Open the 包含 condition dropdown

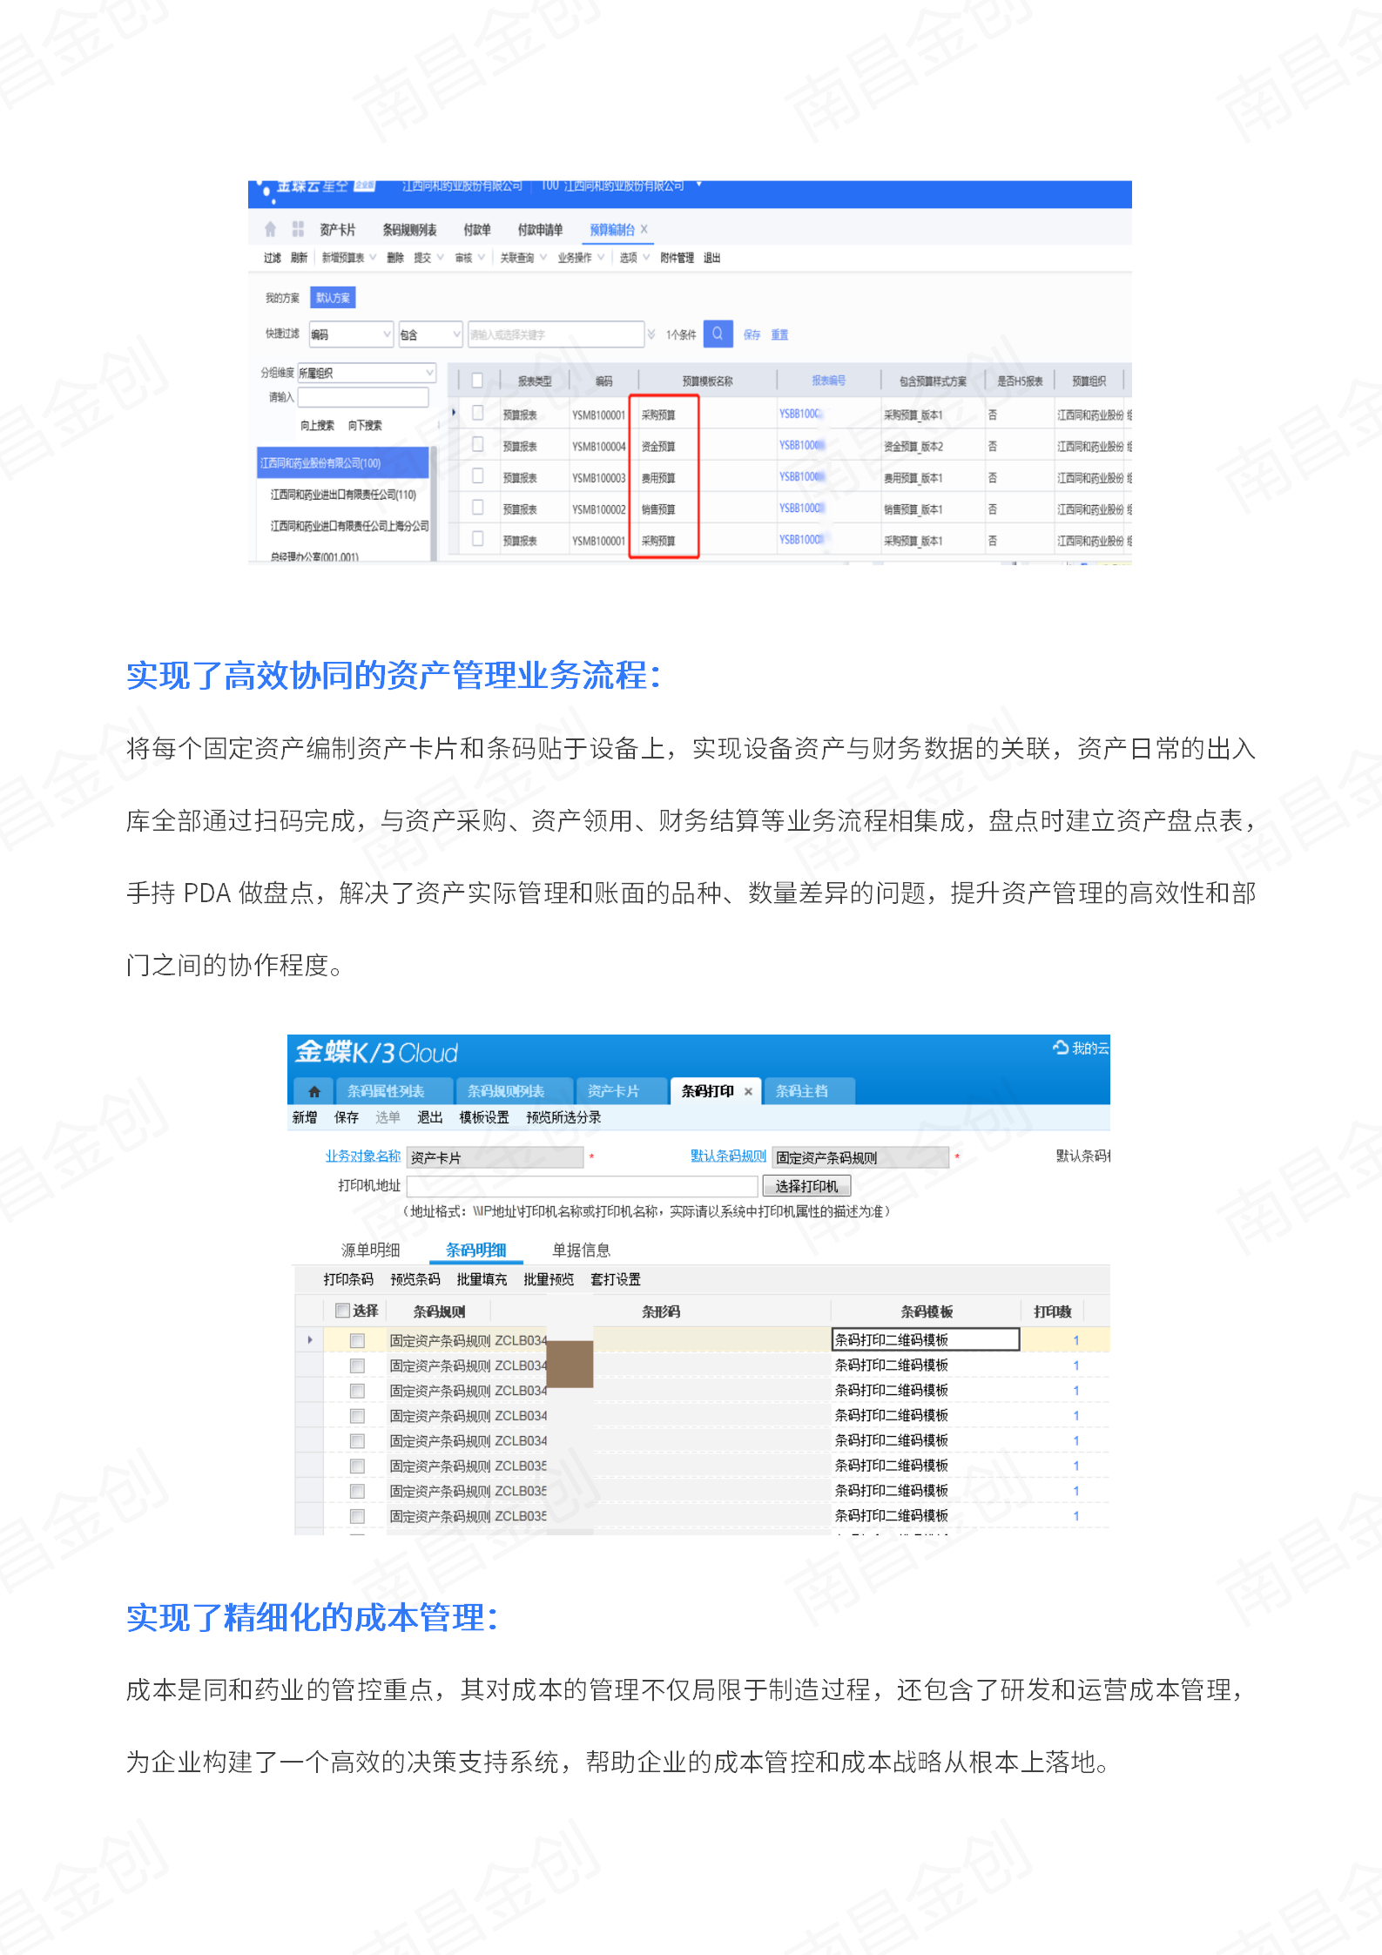point(456,334)
